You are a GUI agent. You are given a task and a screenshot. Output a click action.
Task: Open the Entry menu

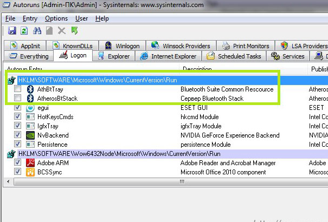point(30,18)
